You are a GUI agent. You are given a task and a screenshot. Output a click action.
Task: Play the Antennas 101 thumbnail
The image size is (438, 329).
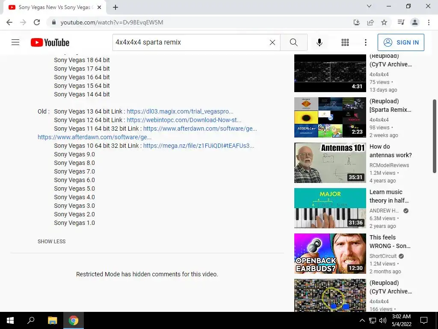click(330, 162)
